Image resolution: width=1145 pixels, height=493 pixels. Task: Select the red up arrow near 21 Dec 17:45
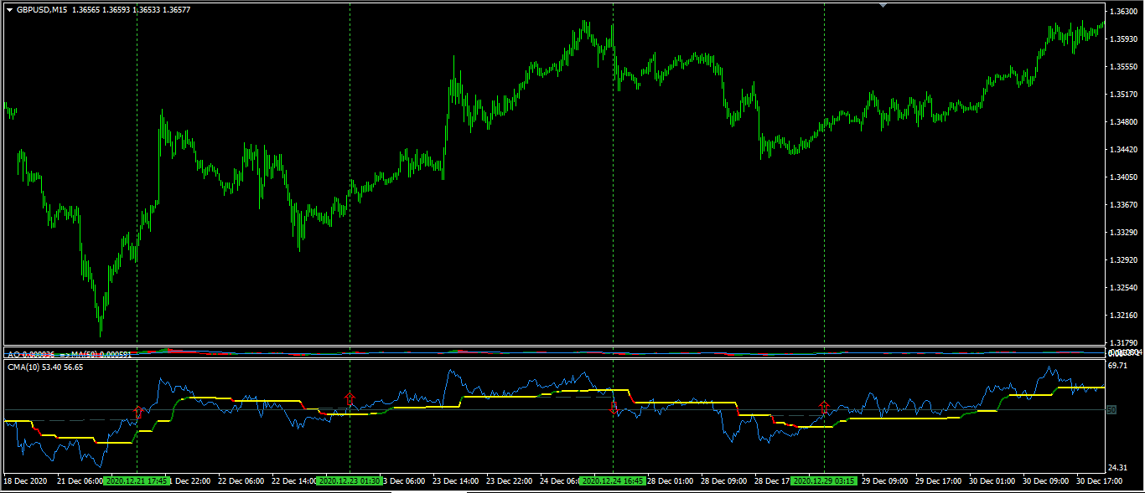(x=138, y=411)
